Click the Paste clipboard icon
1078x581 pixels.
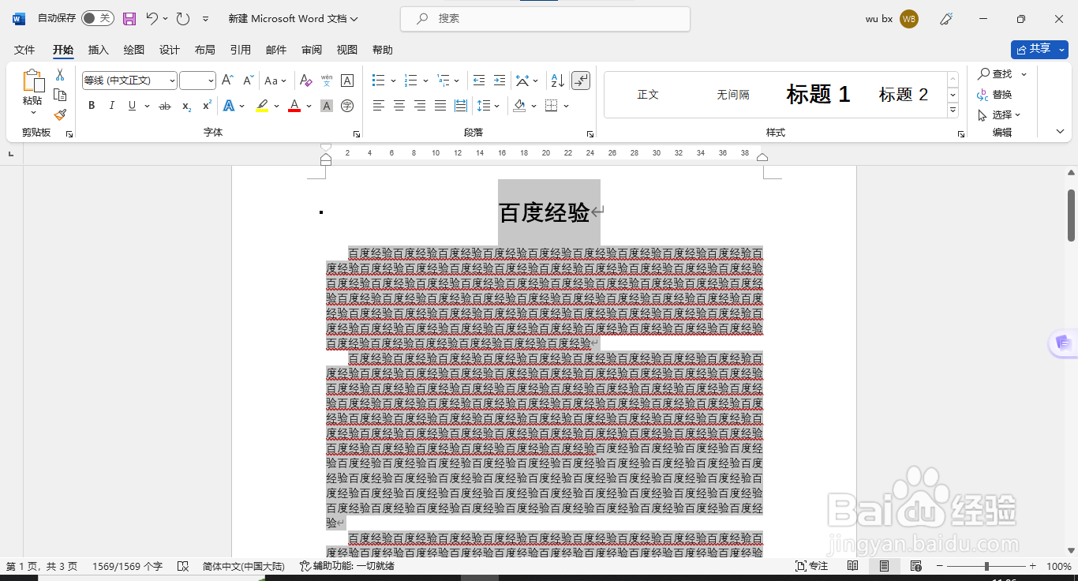[32, 81]
